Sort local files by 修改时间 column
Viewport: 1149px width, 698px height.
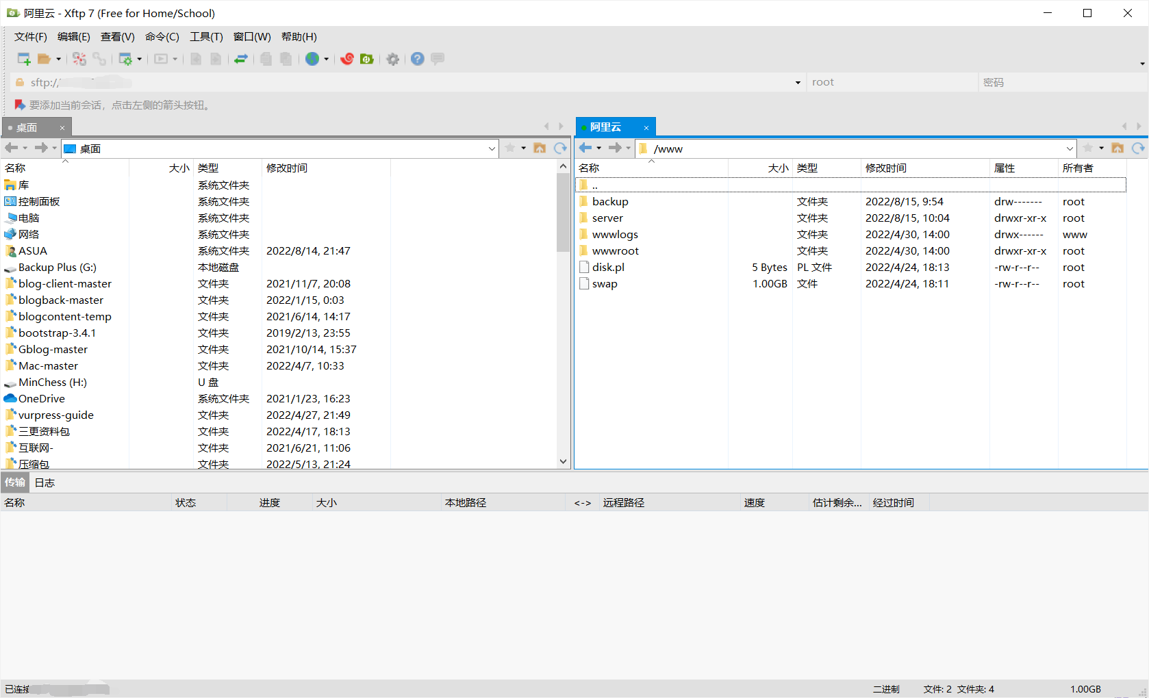[x=326, y=168]
